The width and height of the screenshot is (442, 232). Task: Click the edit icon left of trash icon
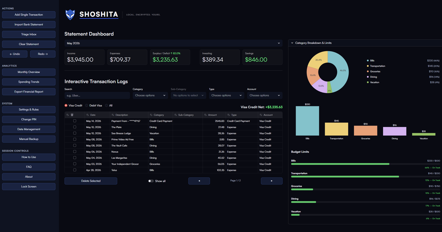68,115
